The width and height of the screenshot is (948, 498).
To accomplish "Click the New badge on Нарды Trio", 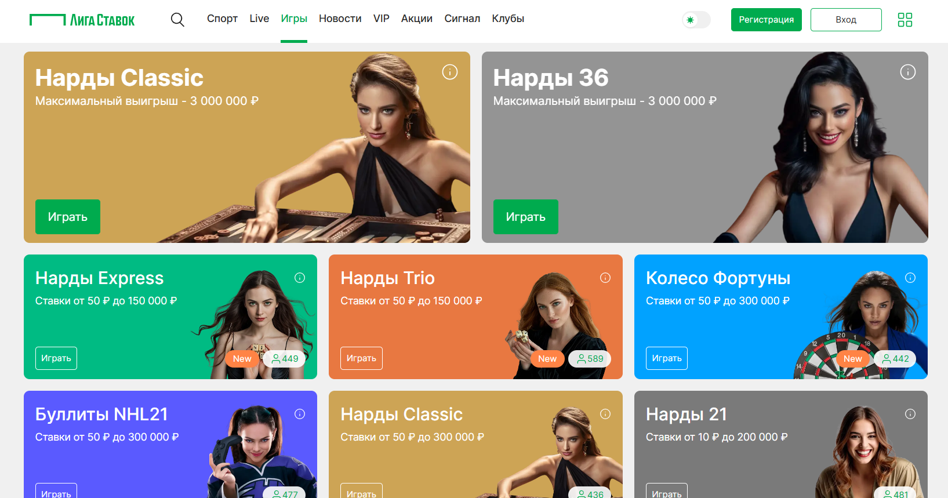I will [x=547, y=359].
